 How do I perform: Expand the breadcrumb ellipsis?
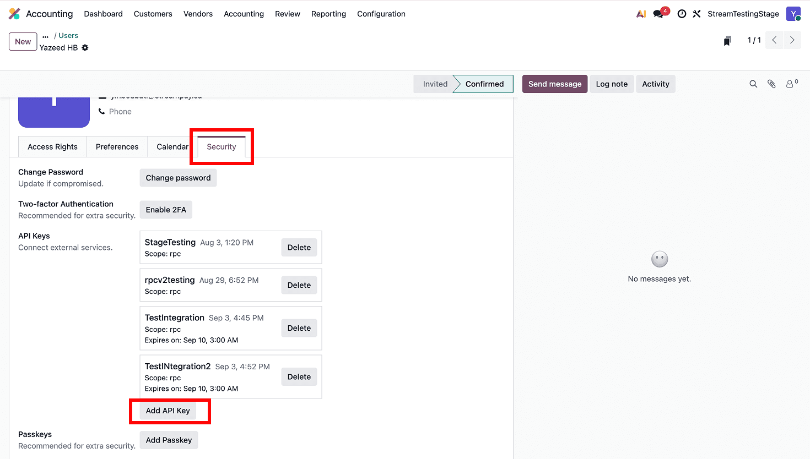click(45, 36)
